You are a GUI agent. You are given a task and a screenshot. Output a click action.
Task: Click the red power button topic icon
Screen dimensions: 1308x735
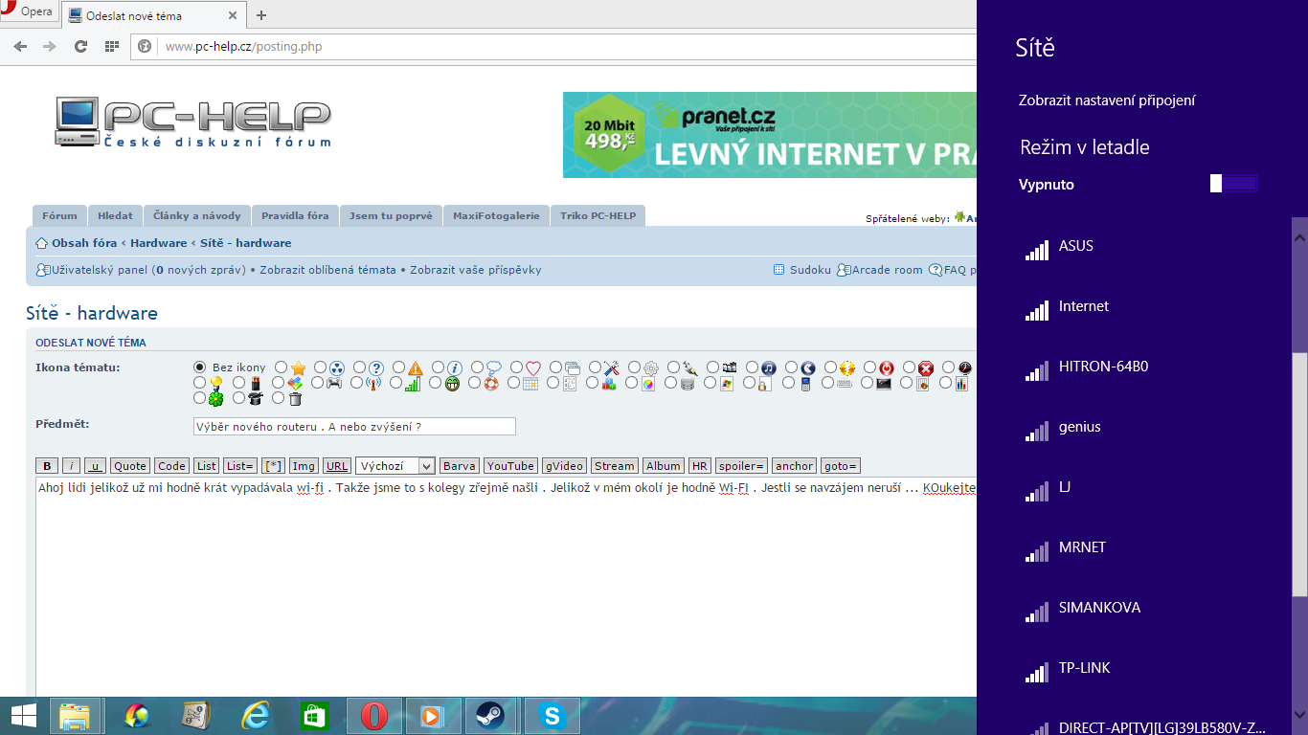click(887, 367)
